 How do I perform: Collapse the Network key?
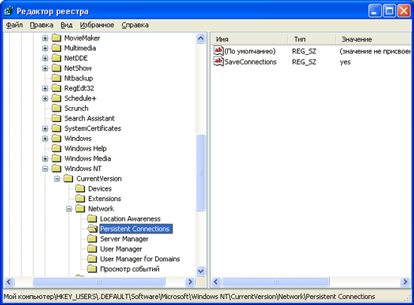pos(69,209)
